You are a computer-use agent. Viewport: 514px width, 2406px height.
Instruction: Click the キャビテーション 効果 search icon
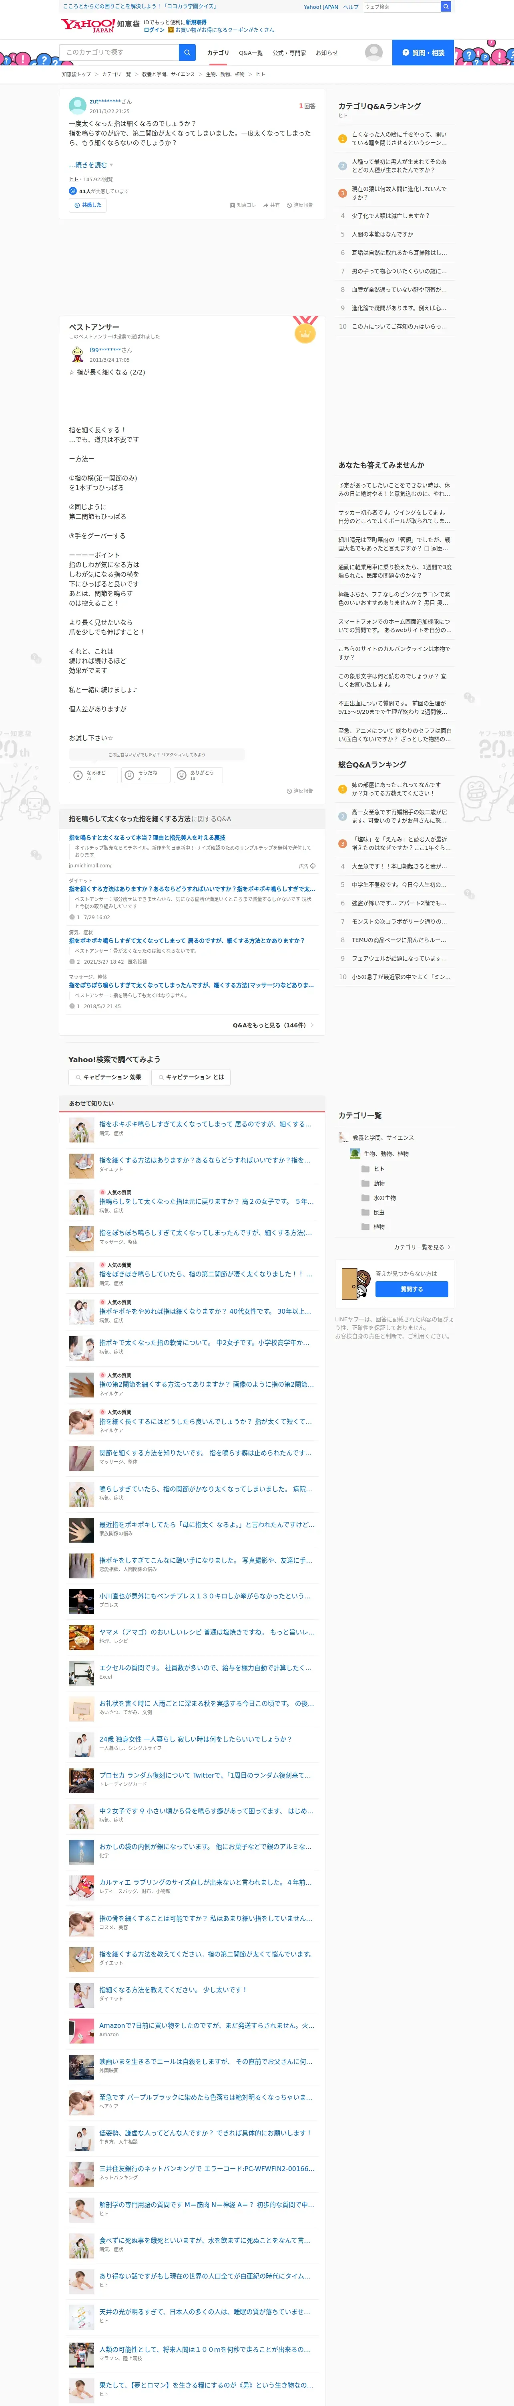coord(78,1077)
